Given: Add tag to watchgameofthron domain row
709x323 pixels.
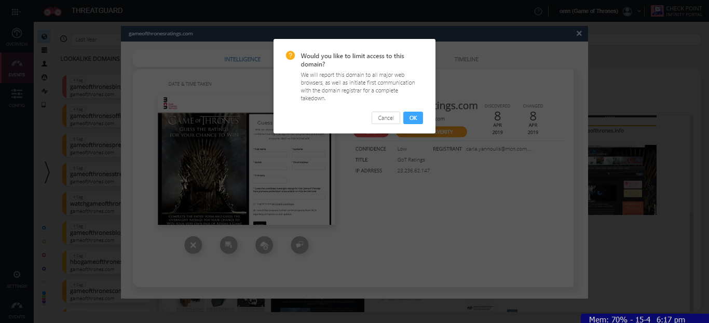Looking at the screenshot, I should pos(78,197).
